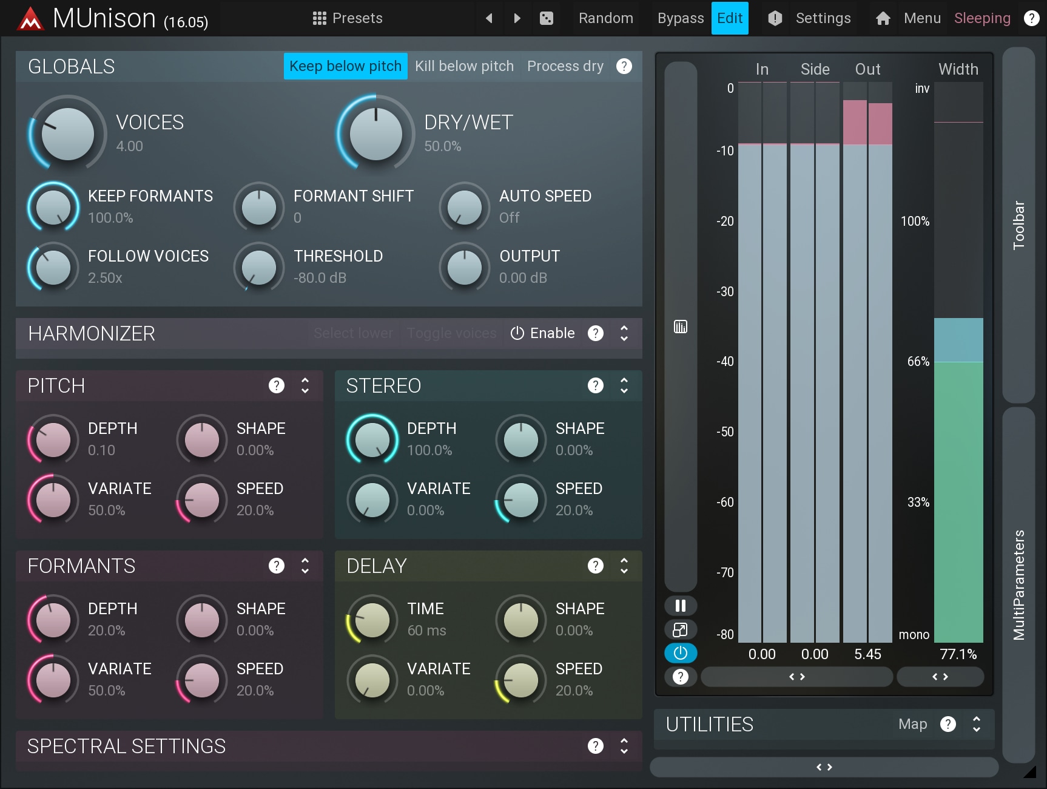
Task: Go to previous preset arrow
Action: (x=489, y=18)
